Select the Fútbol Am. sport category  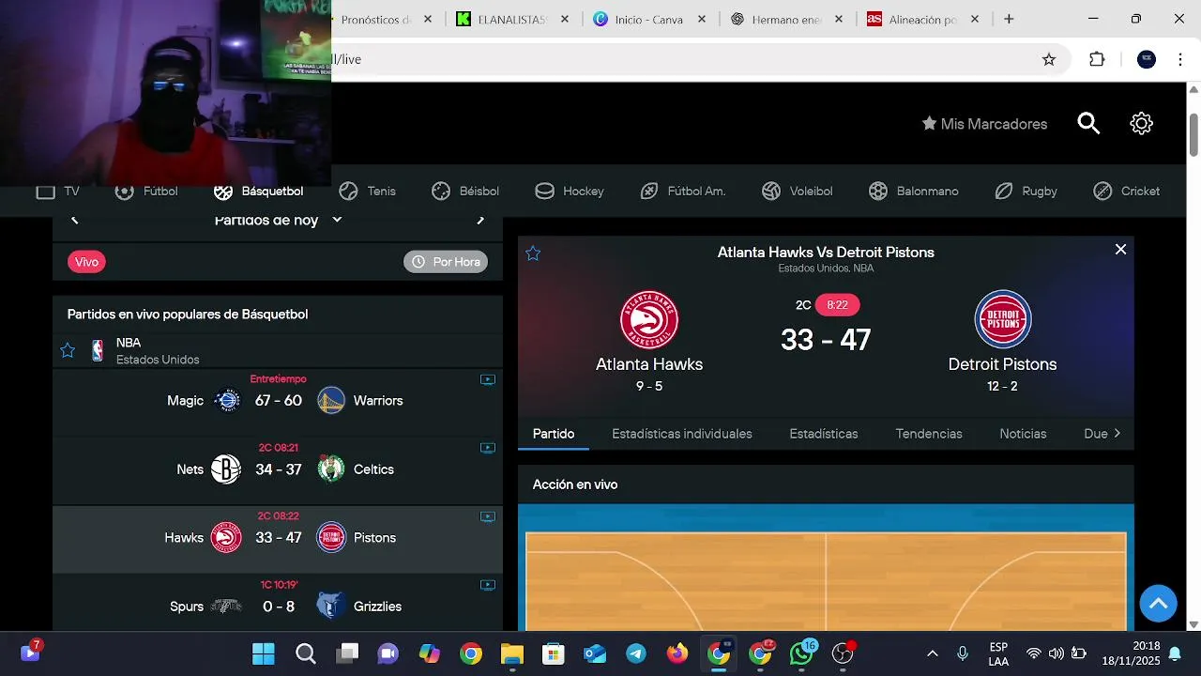683,192
